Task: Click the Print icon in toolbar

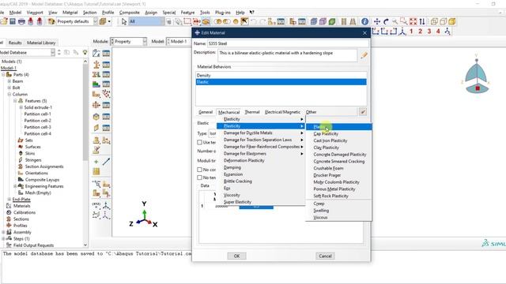Action: (21, 21)
